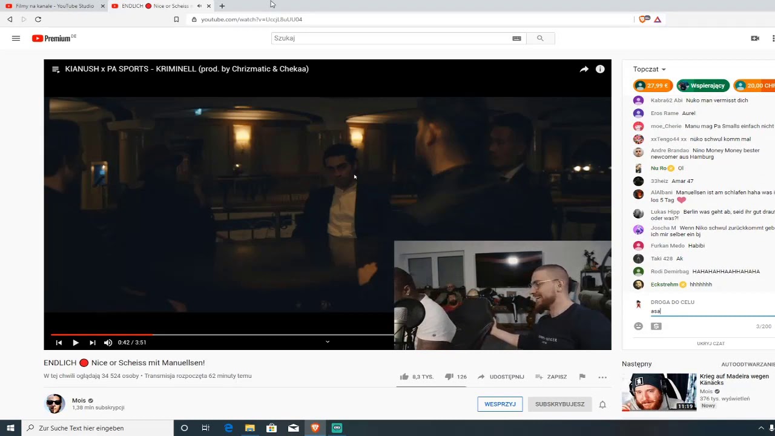Open Mail app from taskbar

click(294, 428)
